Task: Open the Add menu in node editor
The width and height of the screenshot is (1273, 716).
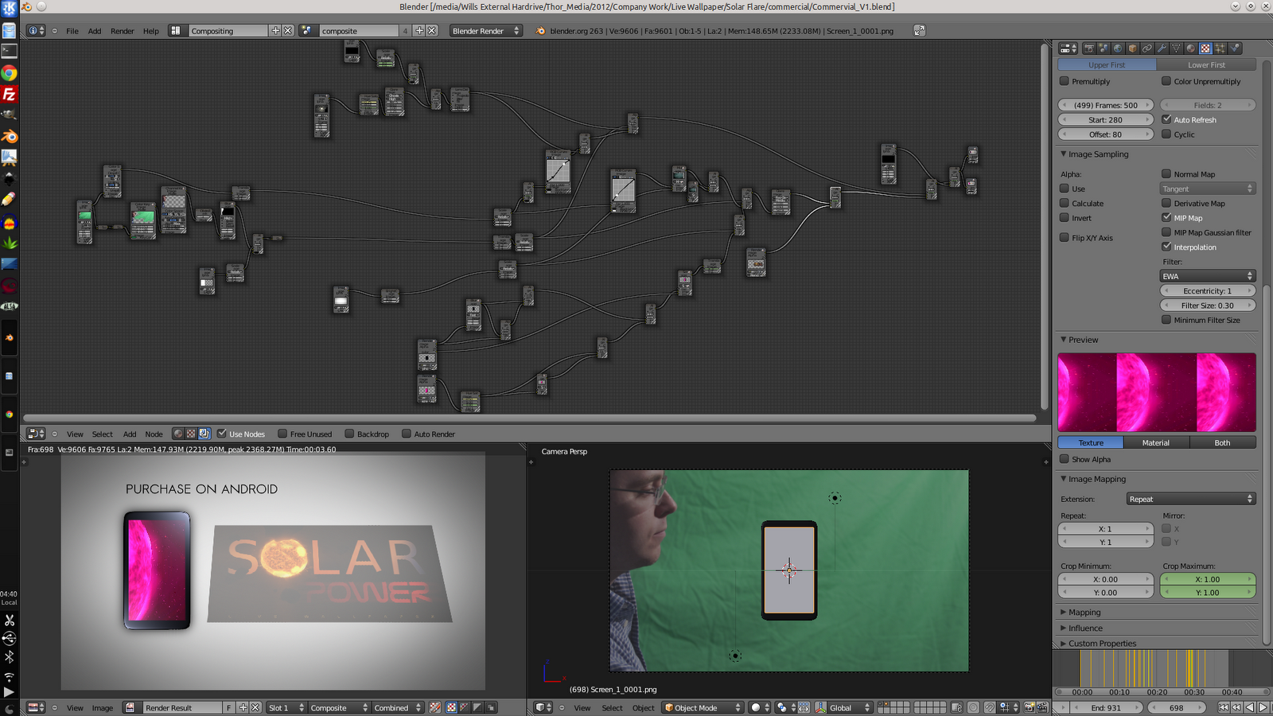Action: click(x=129, y=434)
